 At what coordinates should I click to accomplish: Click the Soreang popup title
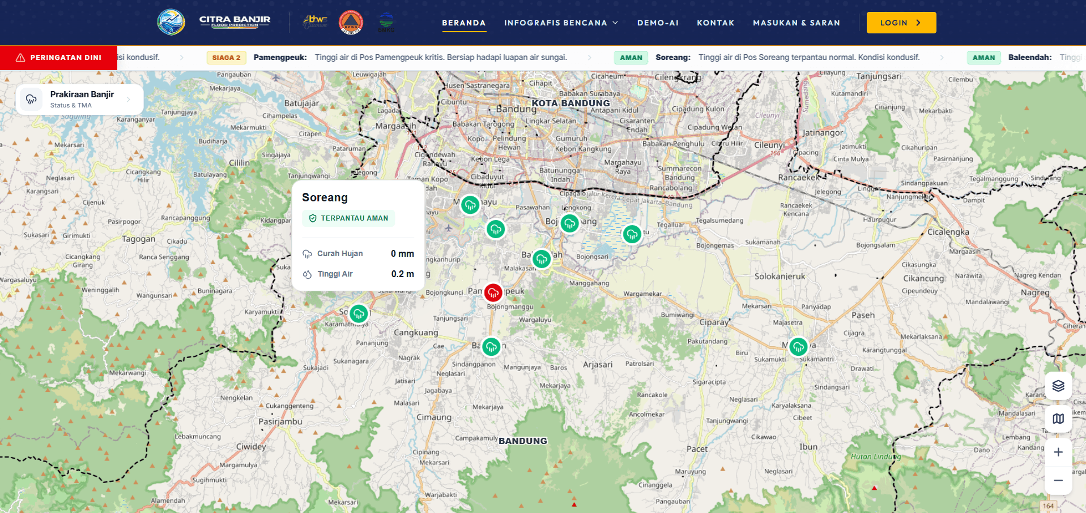pos(325,197)
